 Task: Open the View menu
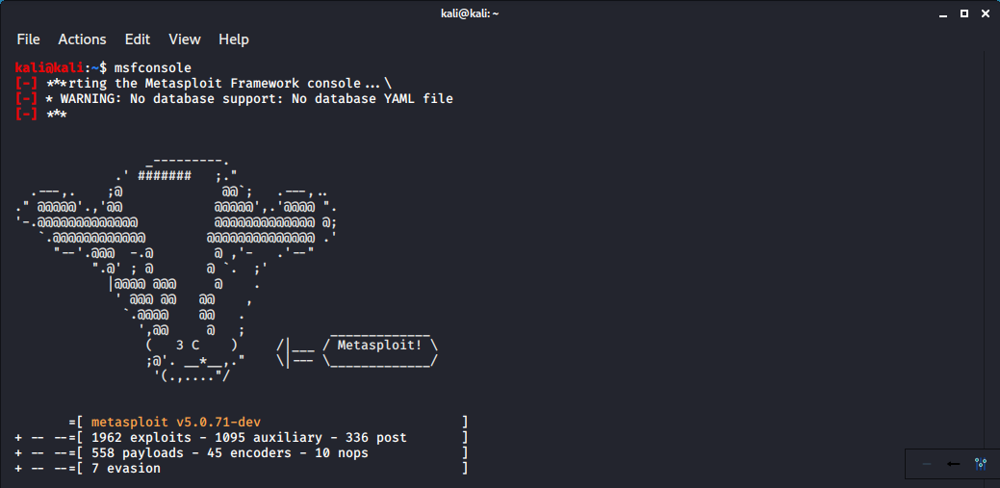click(x=184, y=39)
